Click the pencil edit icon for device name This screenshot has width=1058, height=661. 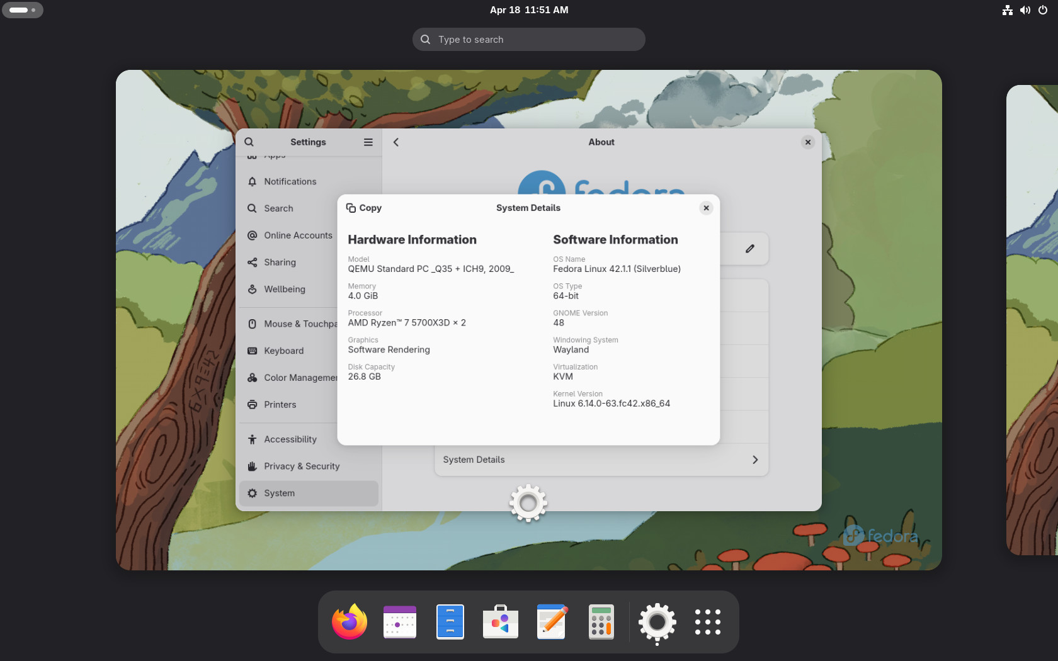(750, 249)
